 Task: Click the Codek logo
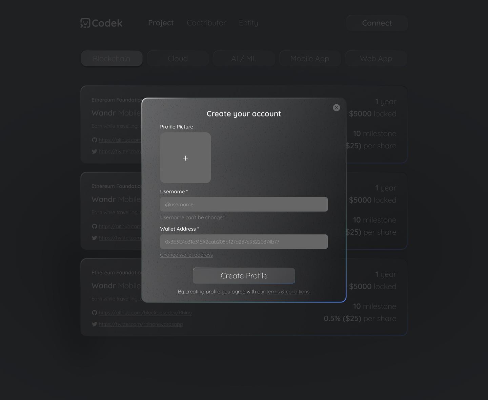(101, 23)
